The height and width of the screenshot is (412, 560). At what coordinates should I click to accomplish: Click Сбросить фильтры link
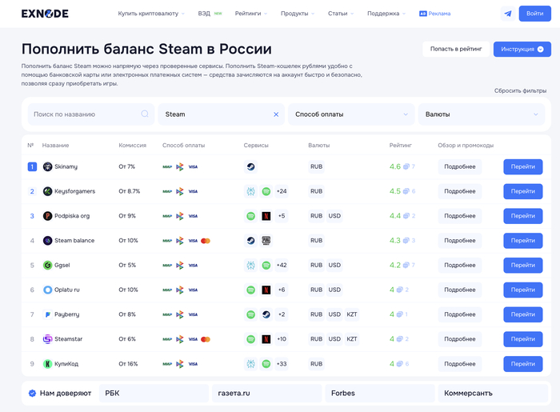[x=520, y=91]
